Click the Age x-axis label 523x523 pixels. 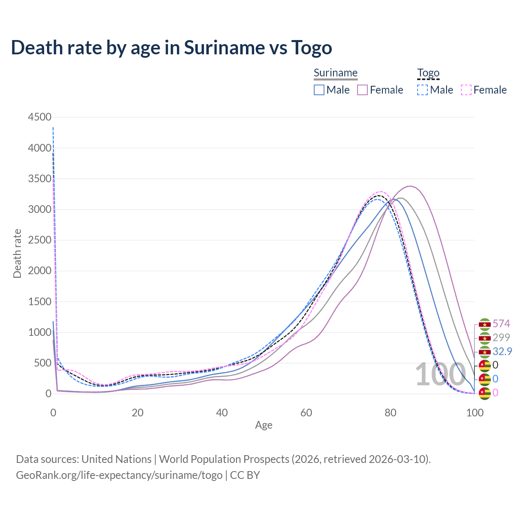(264, 425)
